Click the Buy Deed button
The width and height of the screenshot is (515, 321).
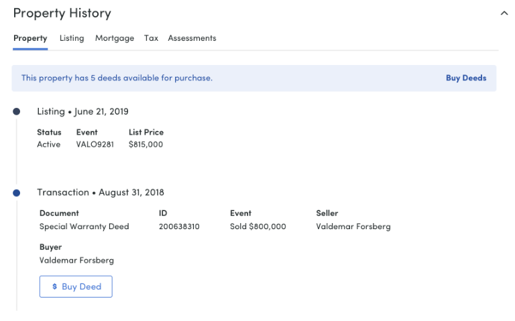(76, 287)
